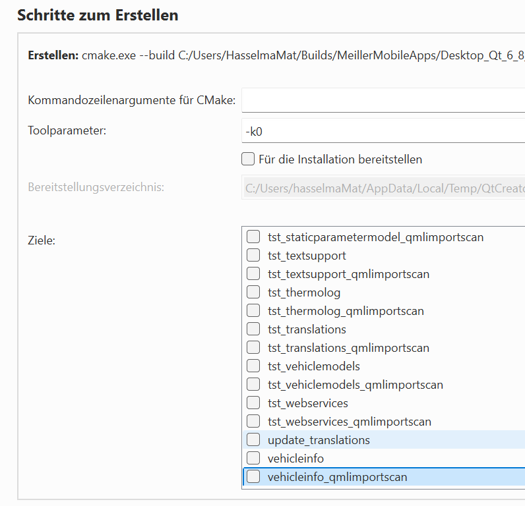Toggle the tst_thermolog_qmlimportscan checkbox

click(253, 310)
